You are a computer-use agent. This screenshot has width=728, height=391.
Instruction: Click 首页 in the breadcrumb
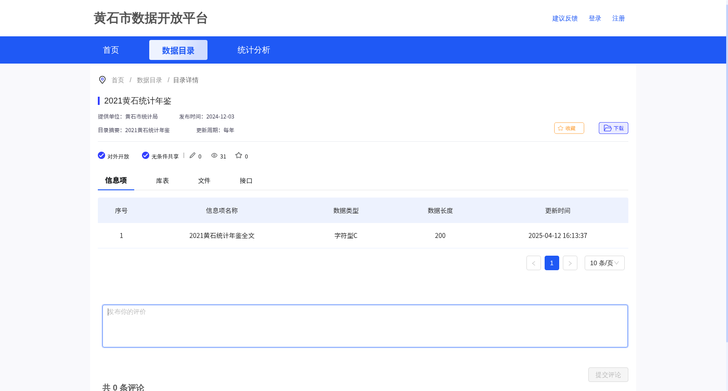pyautogui.click(x=118, y=80)
